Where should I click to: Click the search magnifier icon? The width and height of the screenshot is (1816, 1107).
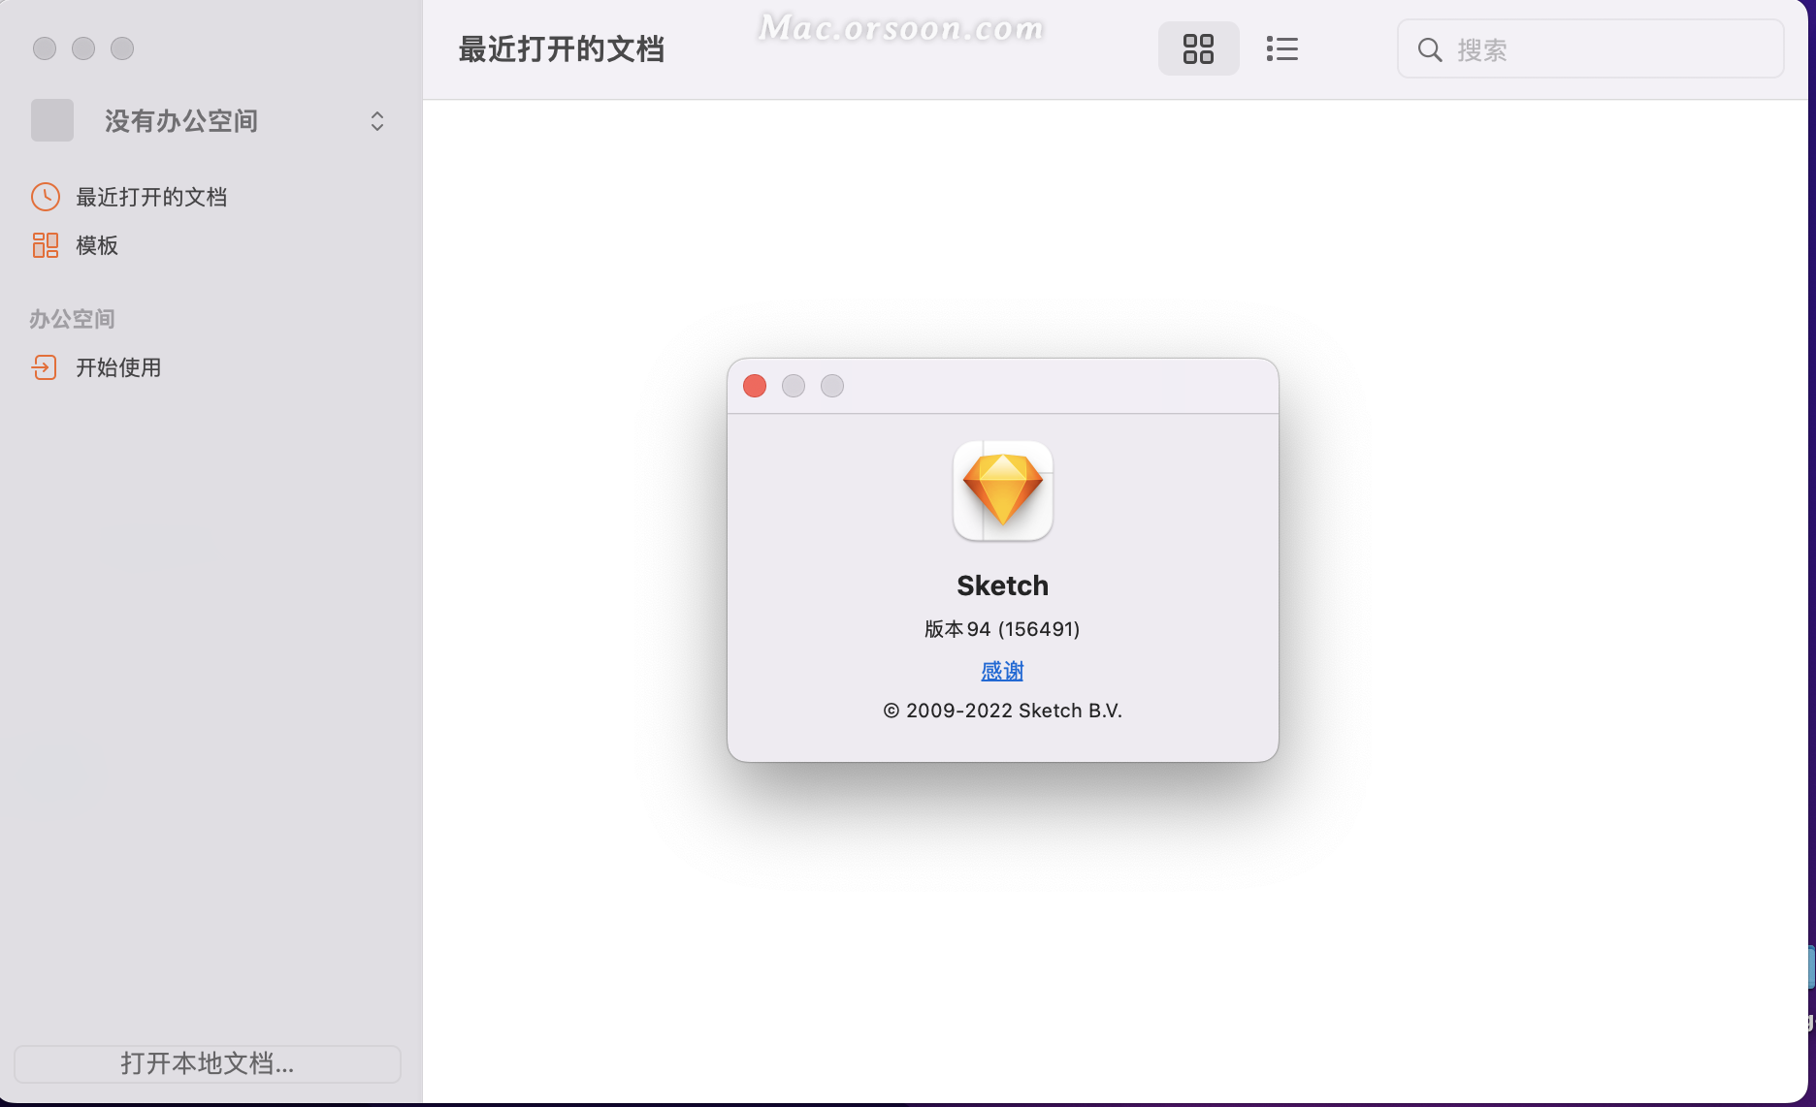[x=1430, y=49]
